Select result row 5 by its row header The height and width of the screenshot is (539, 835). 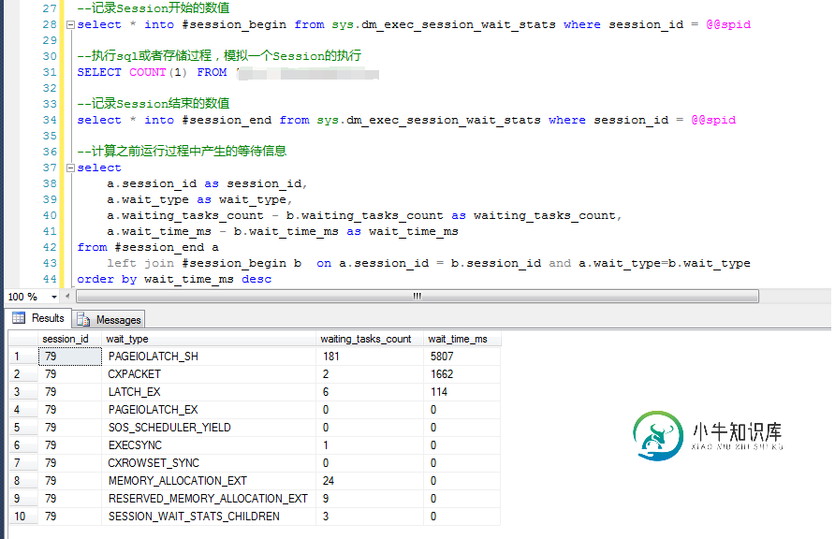pos(22,428)
